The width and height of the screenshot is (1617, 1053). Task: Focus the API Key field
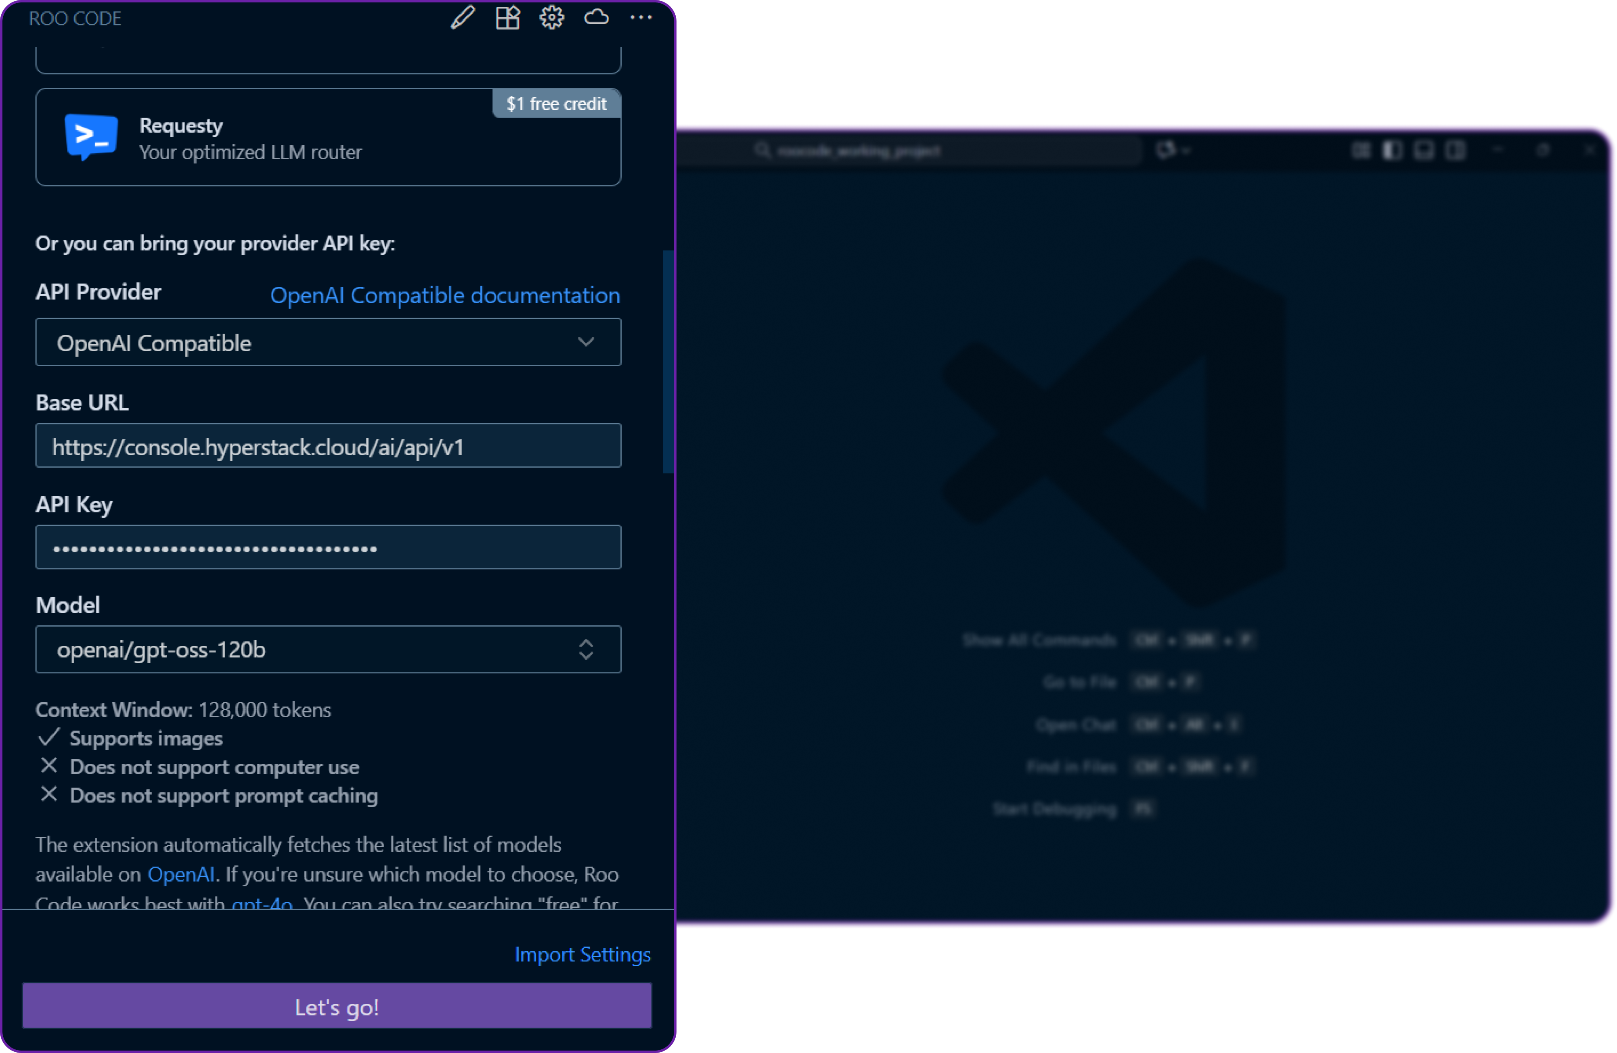click(x=328, y=547)
